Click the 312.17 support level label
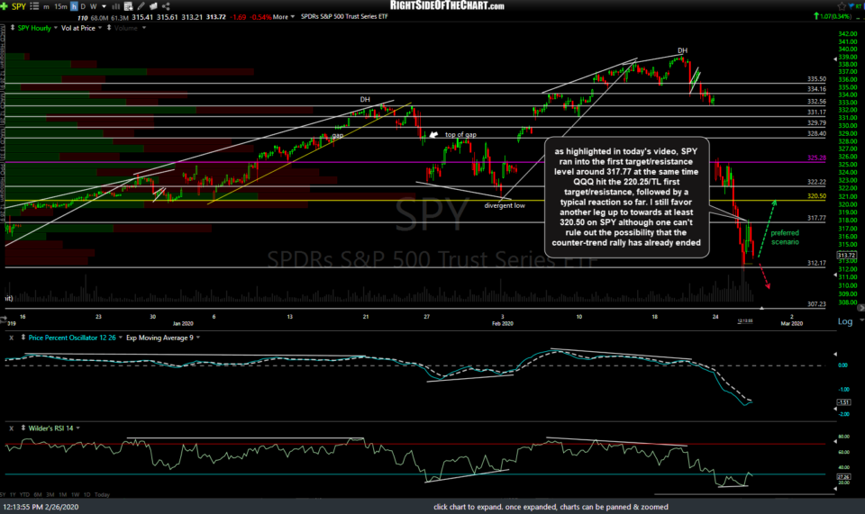Image resolution: width=865 pixels, height=514 pixels. pos(816,263)
